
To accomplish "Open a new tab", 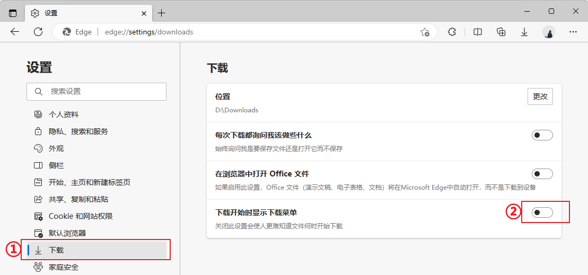I will (162, 13).
